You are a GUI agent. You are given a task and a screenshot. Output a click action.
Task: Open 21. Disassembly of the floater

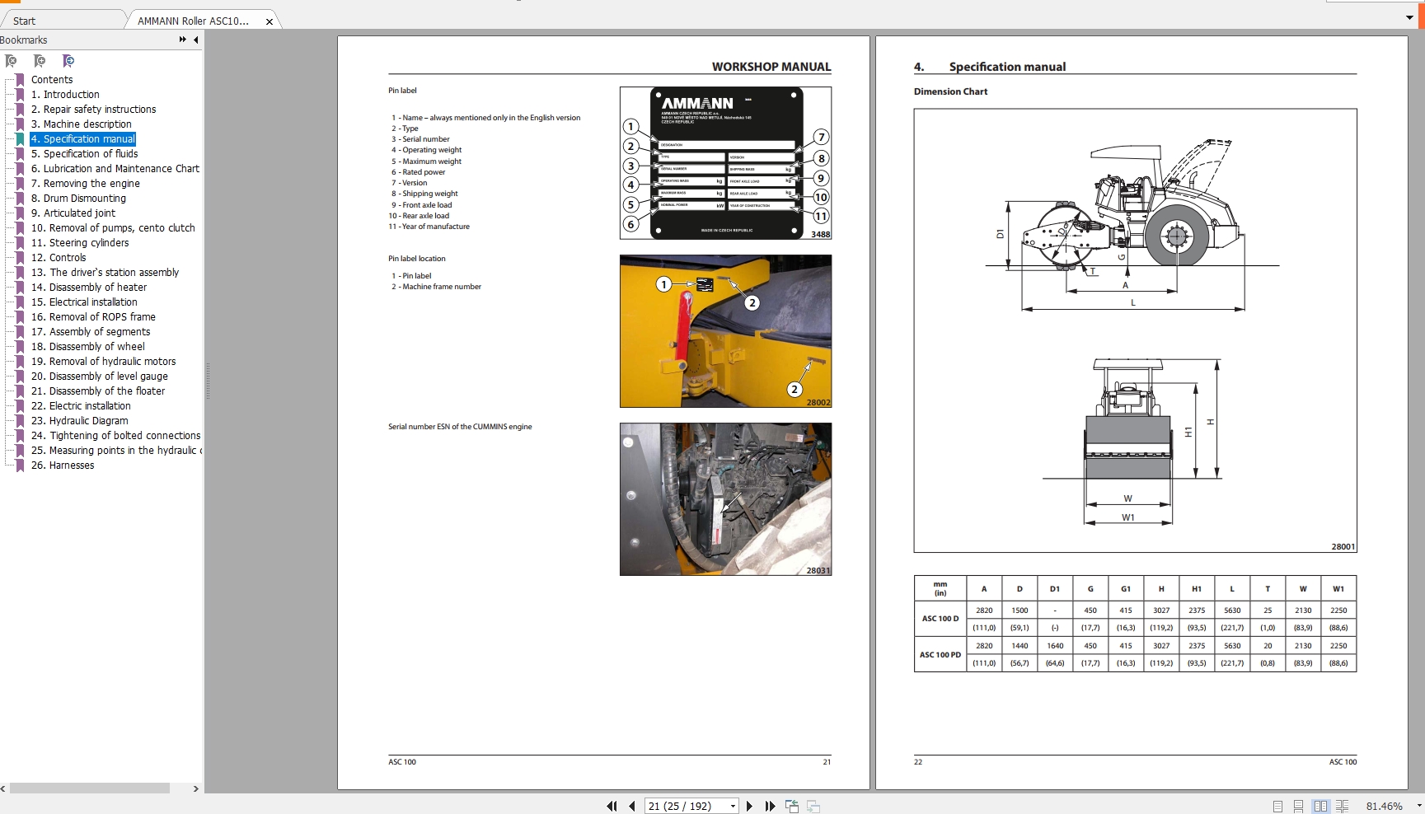point(98,391)
